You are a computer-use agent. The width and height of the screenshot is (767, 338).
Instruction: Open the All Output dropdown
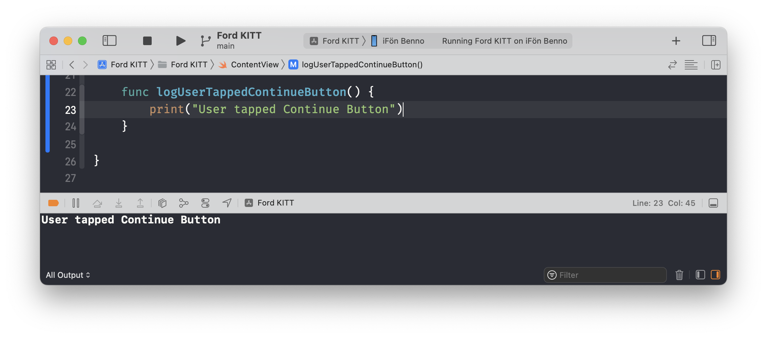[x=68, y=275]
